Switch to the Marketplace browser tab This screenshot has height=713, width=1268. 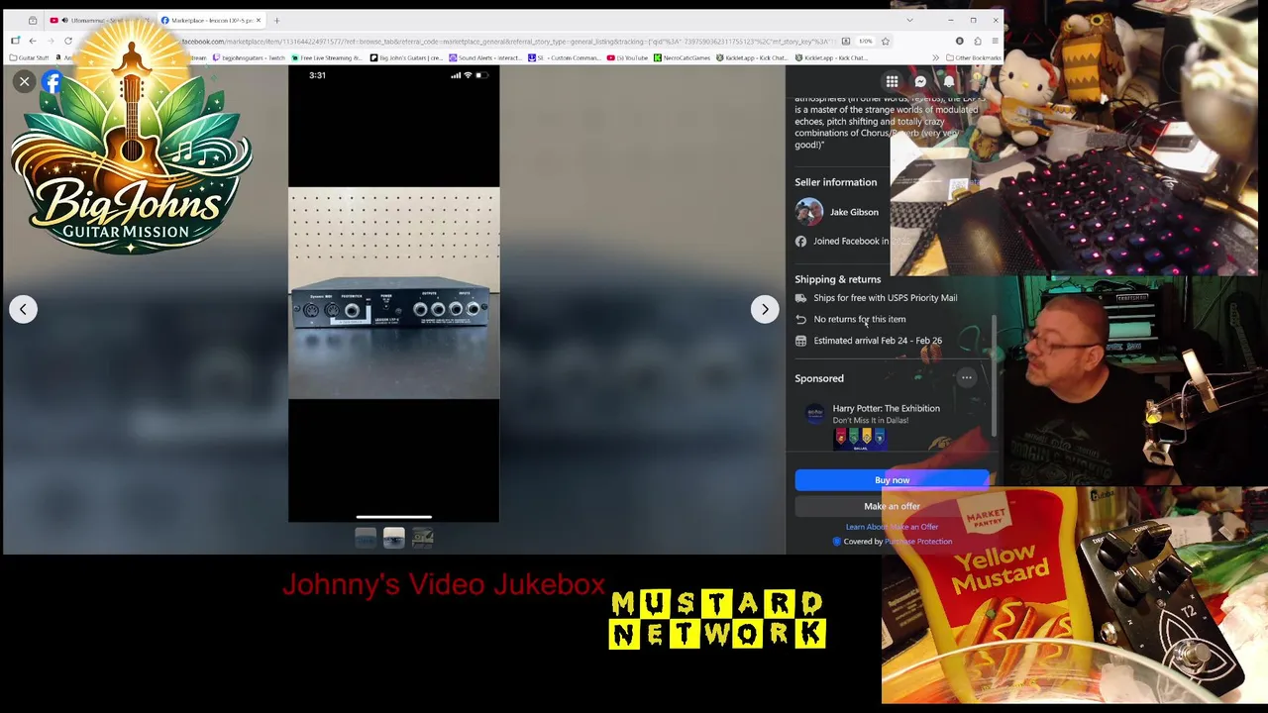(210, 20)
